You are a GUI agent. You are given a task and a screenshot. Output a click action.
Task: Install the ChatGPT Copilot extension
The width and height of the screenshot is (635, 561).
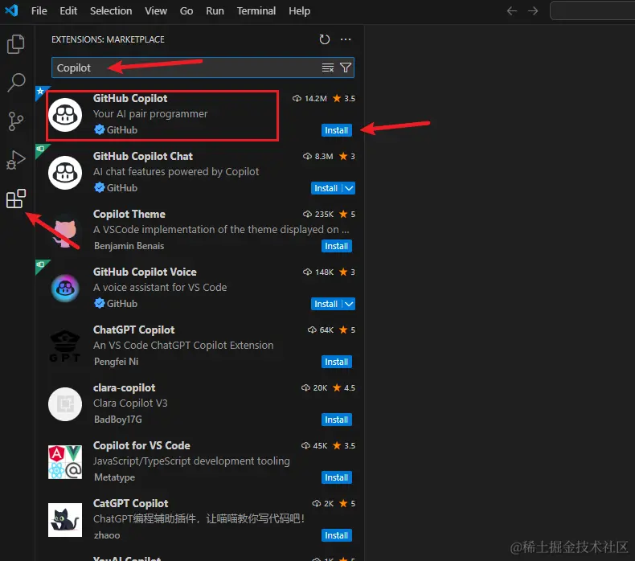click(336, 362)
